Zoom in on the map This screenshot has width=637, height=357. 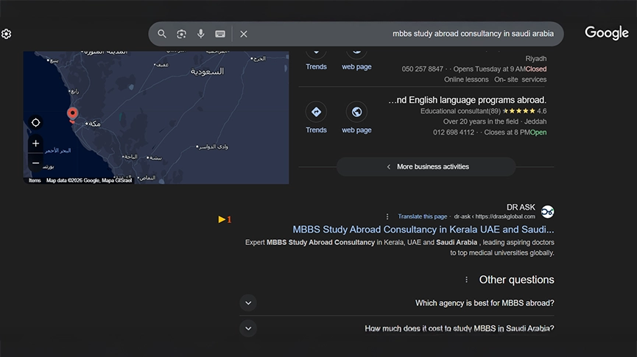point(35,144)
